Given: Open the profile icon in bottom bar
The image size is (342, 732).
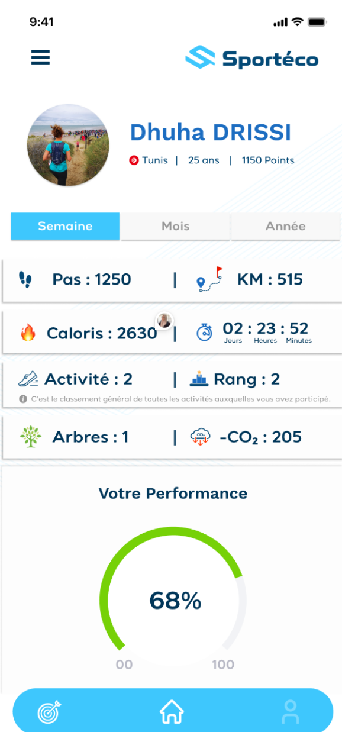Looking at the screenshot, I should (x=291, y=712).
